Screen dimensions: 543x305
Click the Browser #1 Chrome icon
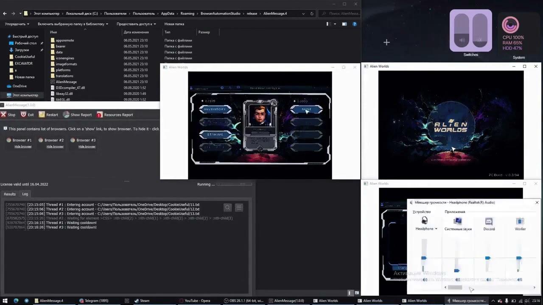[9, 140]
